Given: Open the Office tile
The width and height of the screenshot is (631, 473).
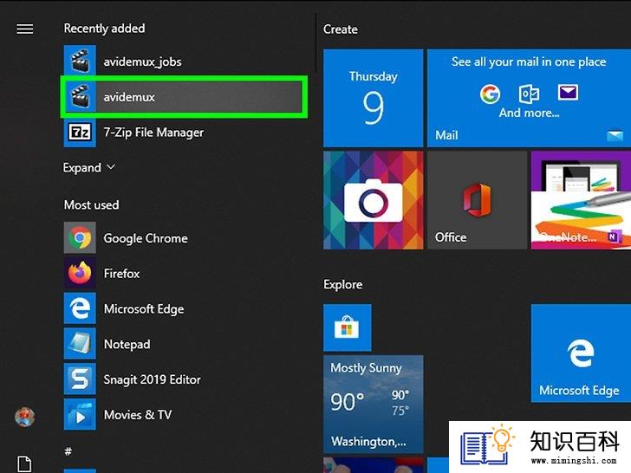Looking at the screenshot, I should point(477,200).
